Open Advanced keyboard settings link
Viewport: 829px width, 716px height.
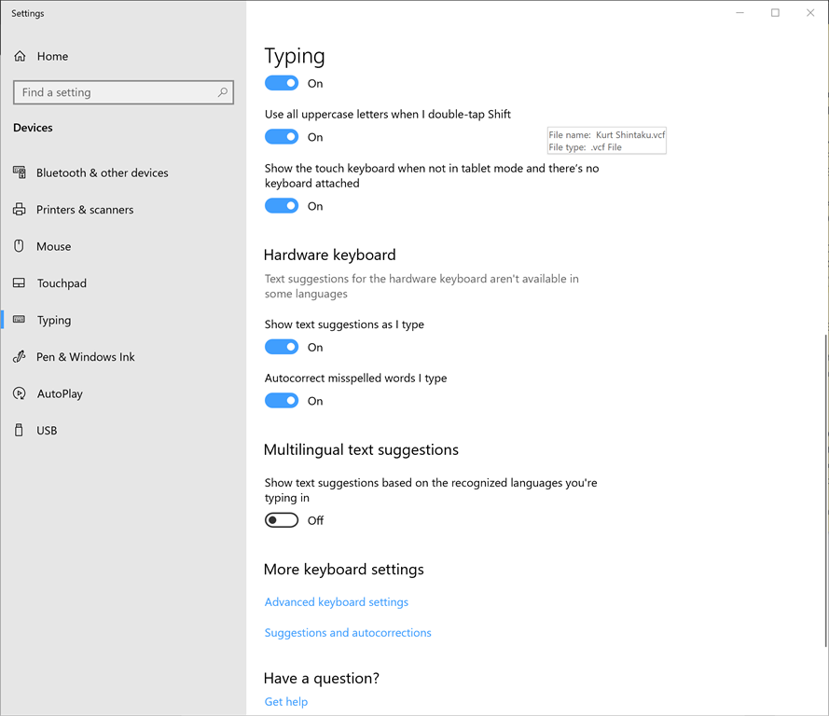[x=337, y=602]
